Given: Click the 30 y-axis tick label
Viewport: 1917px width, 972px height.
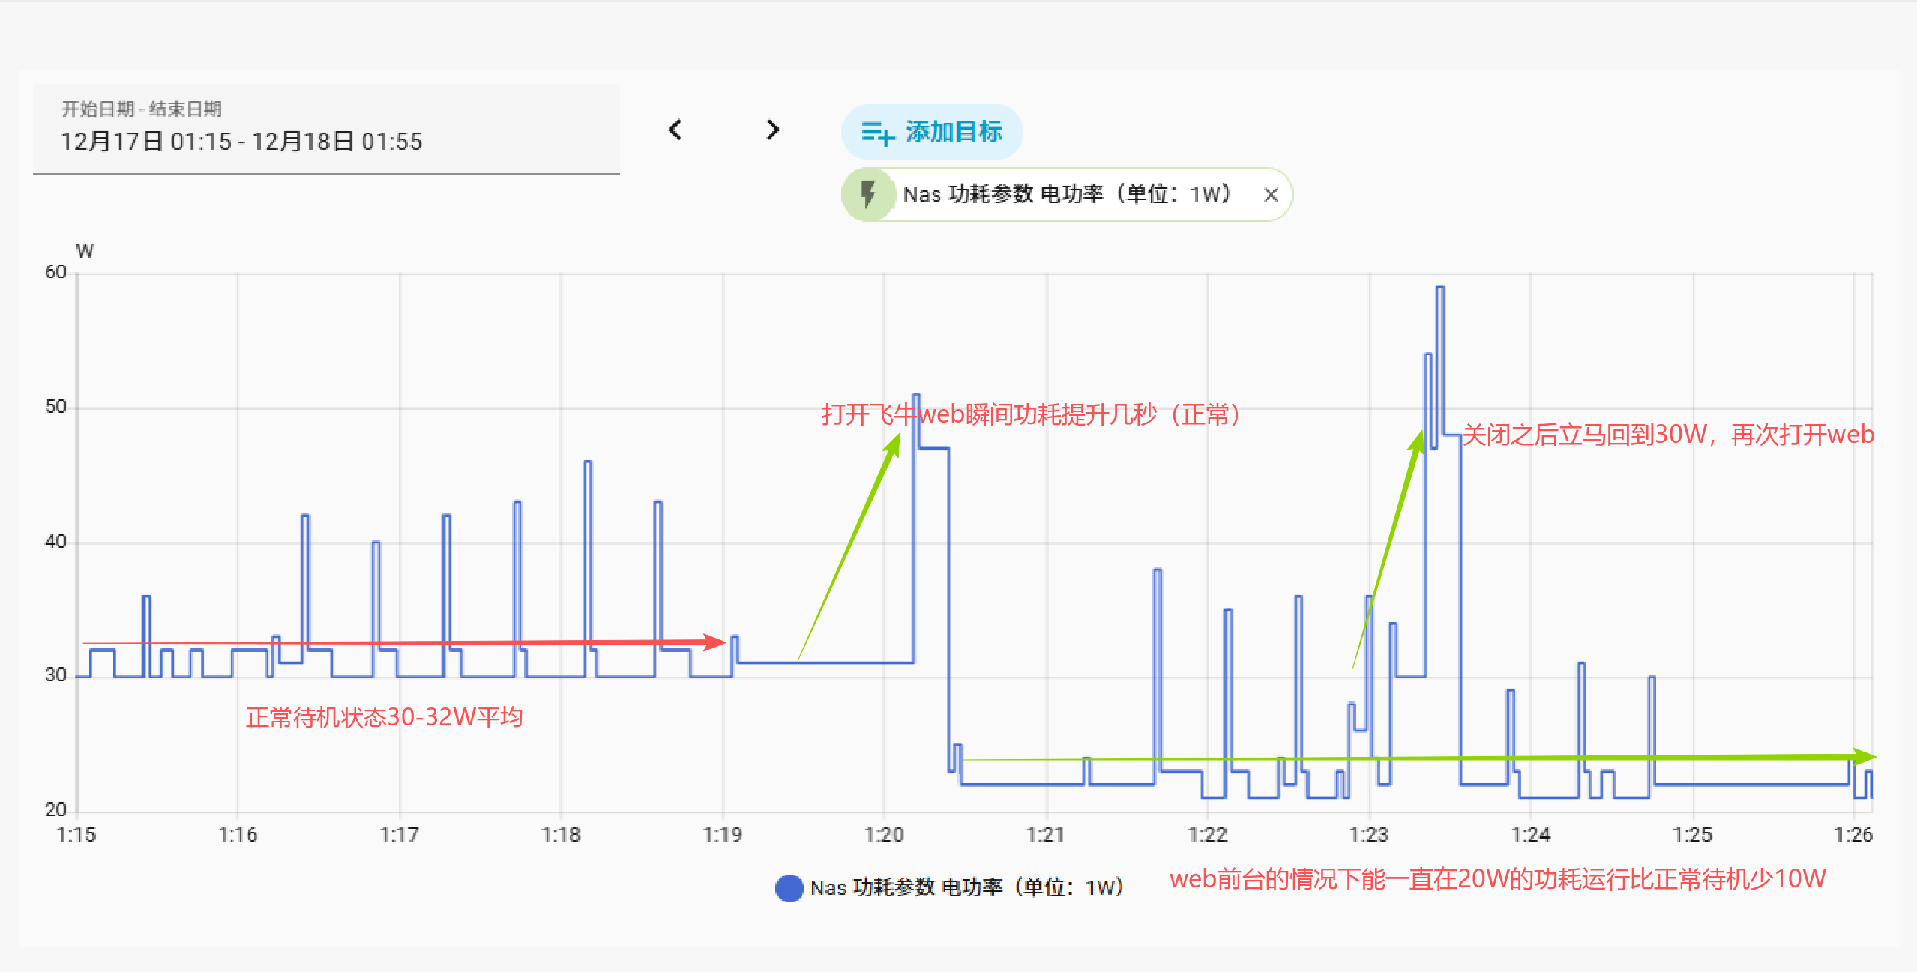Looking at the screenshot, I should pos(55,675).
